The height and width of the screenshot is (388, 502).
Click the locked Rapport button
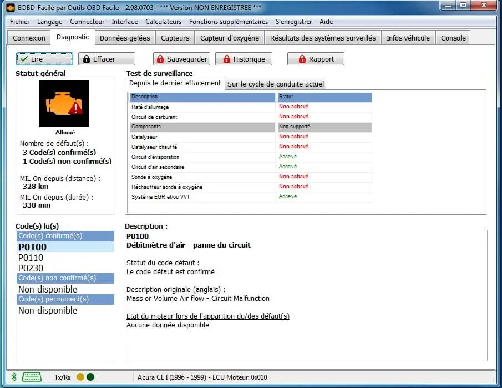point(316,59)
